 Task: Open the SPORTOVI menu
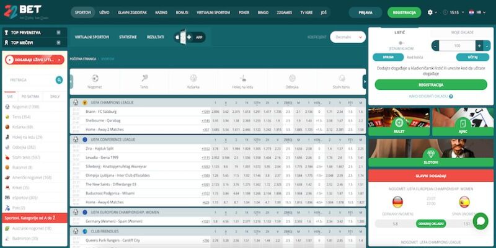pos(83,12)
